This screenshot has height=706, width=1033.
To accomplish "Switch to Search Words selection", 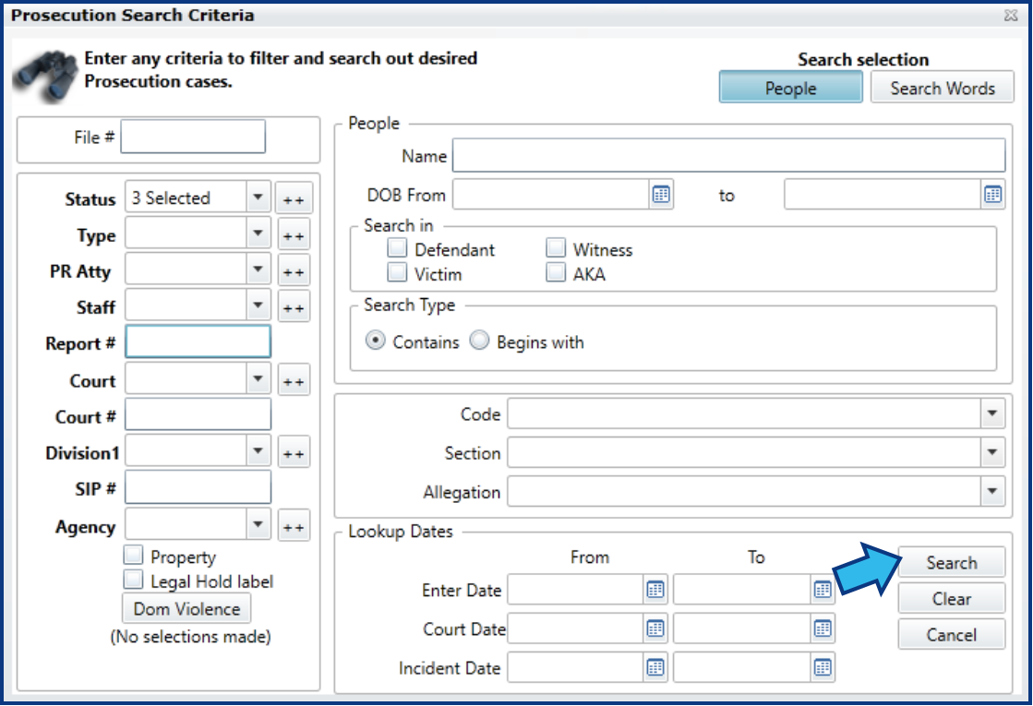I will pos(942,89).
